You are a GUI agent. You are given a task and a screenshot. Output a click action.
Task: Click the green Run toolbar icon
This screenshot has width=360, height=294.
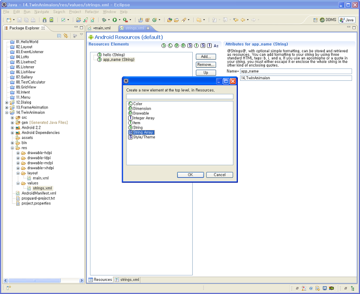115,20
